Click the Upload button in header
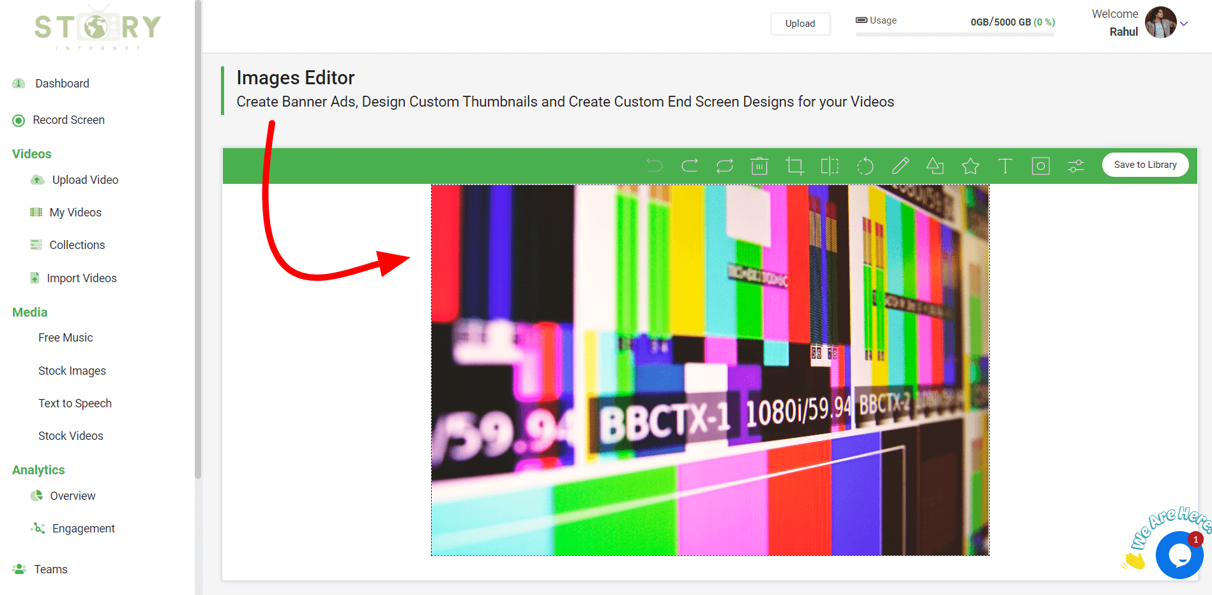The height and width of the screenshot is (595, 1212). [800, 24]
